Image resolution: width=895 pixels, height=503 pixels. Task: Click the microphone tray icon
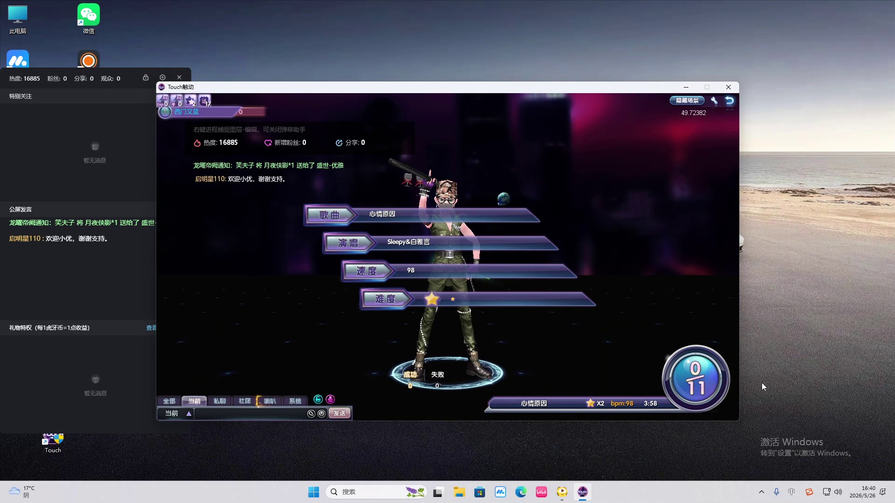tap(776, 492)
